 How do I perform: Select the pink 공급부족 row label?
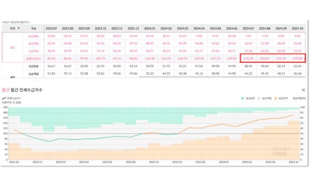point(34,51)
